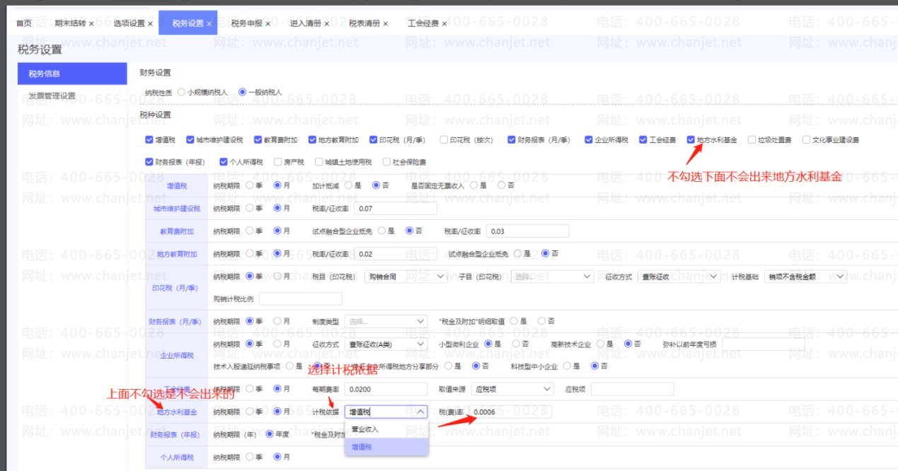898x471 pixels.
Task: Go to the 进入清册 tab
Action: pyautogui.click(x=305, y=23)
